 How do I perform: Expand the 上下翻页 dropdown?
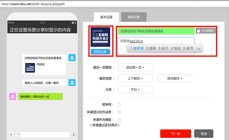pos(135,78)
